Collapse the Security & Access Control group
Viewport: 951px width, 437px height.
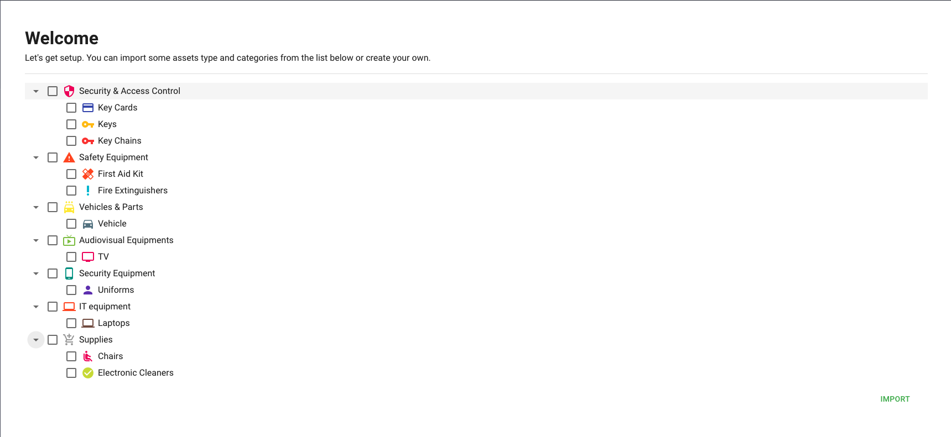coord(36,91)
